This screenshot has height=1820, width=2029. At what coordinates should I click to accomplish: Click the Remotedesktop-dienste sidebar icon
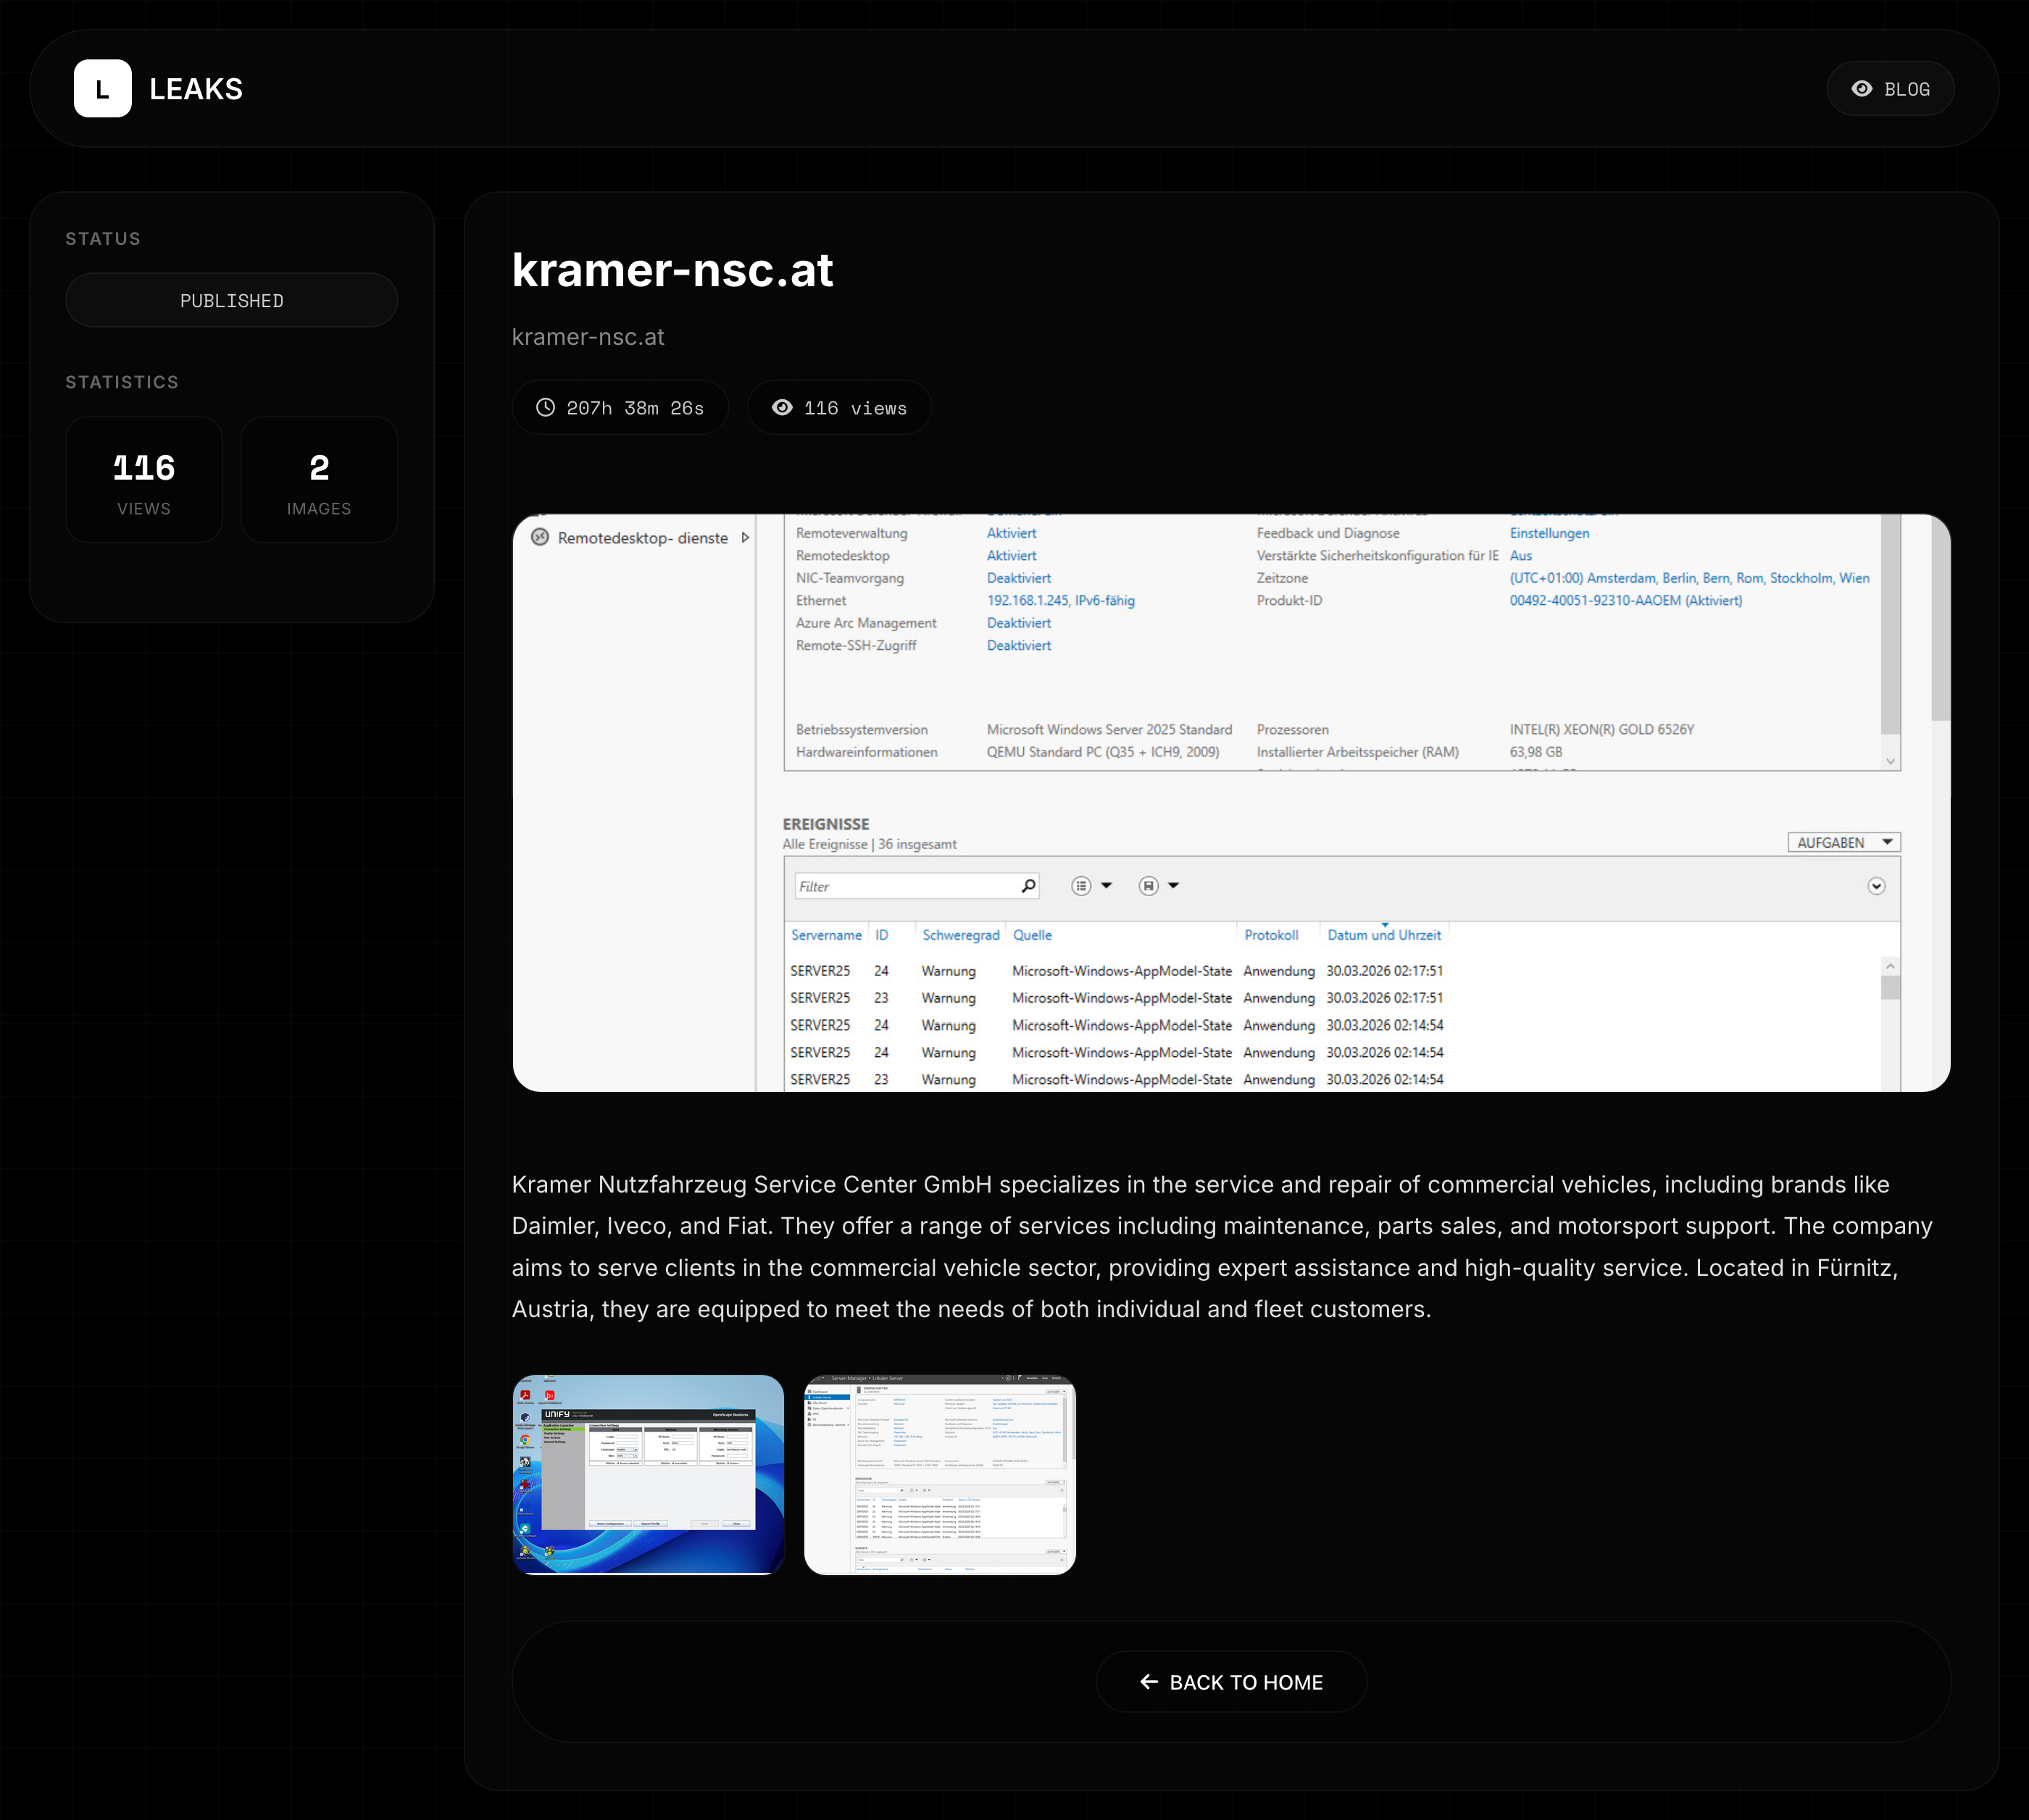(540, 537)
